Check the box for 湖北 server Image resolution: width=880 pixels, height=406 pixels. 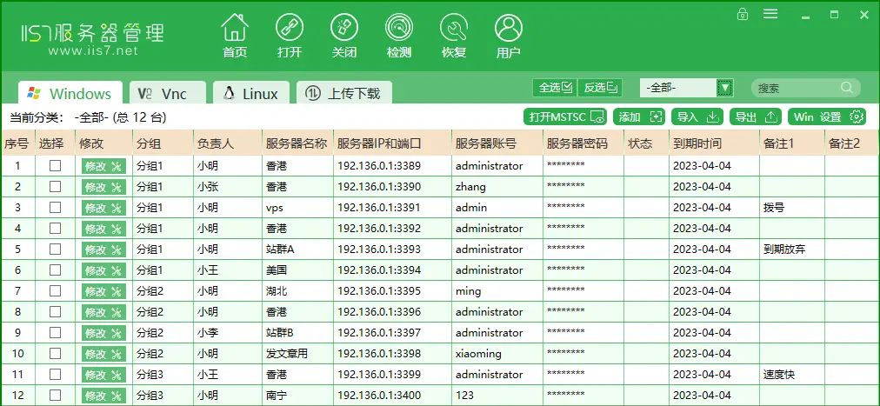[x=55, y=290]
